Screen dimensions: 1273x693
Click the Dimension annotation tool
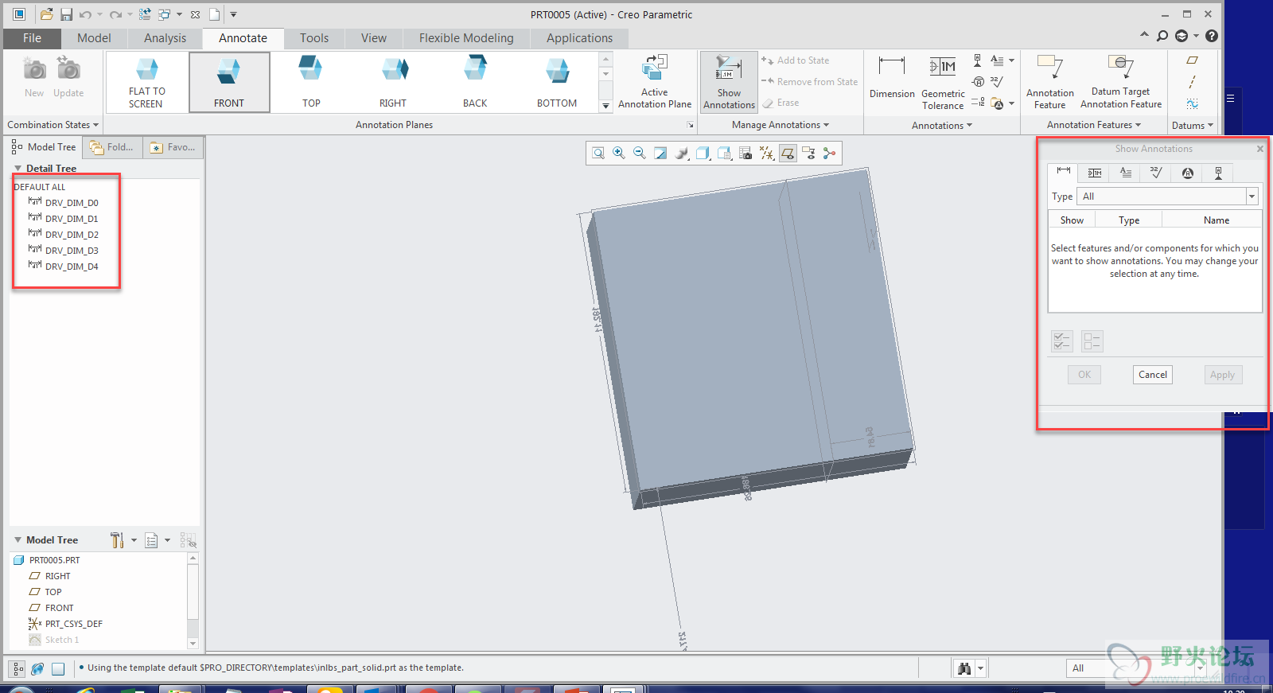coord(892,77)
